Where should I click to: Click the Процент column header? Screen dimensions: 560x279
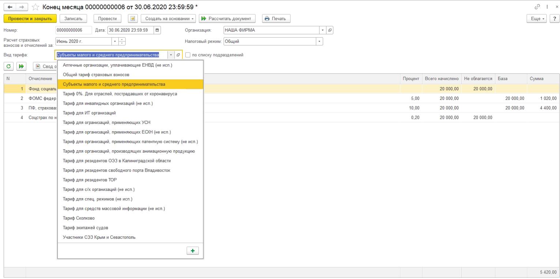(x=411, y=79)
